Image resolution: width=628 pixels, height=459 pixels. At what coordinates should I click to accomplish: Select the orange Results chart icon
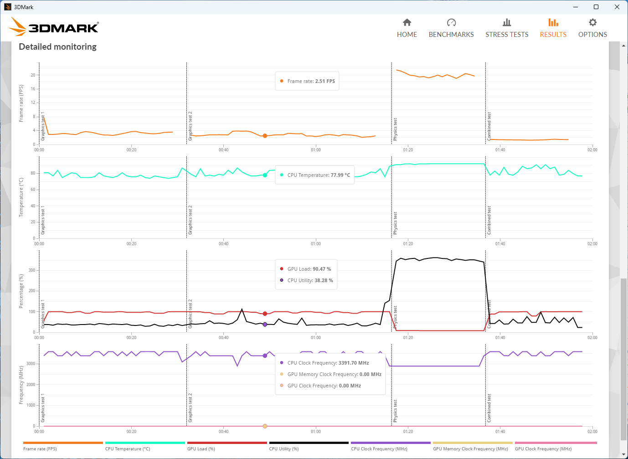553,22
